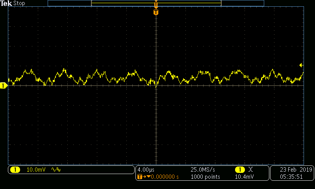Click the 10.4mV trigger level value
This screenshot has width=315, height=189.
point(244,177)
